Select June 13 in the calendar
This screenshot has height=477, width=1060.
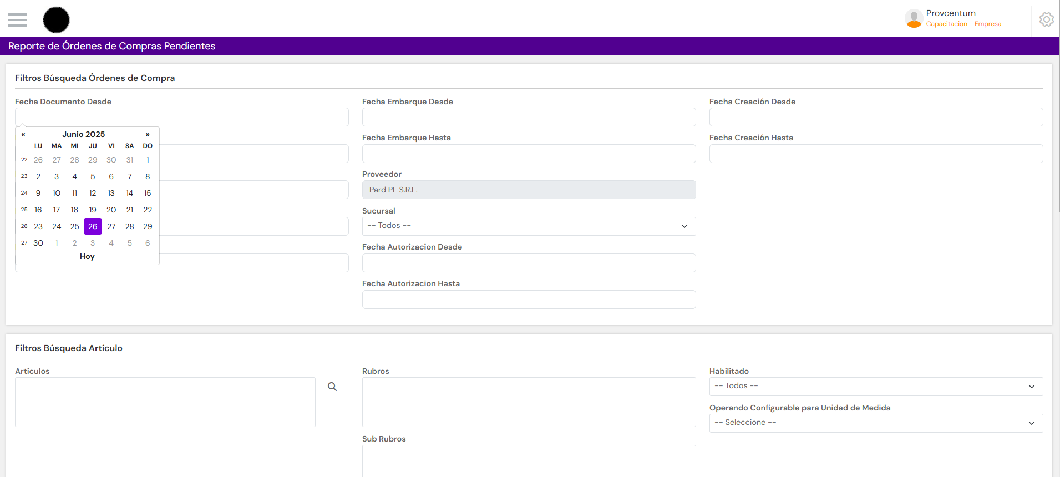tap(111, 193)
